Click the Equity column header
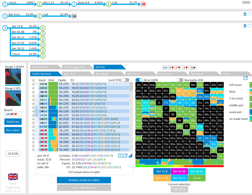This screenshot has width=252, height=195. (62, 80)
